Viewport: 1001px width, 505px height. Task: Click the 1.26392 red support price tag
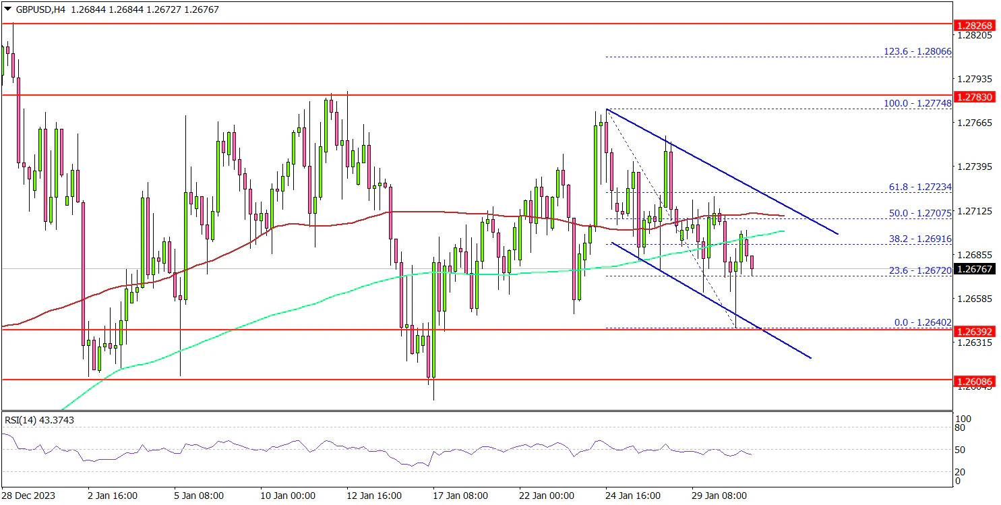coord(974,331)
